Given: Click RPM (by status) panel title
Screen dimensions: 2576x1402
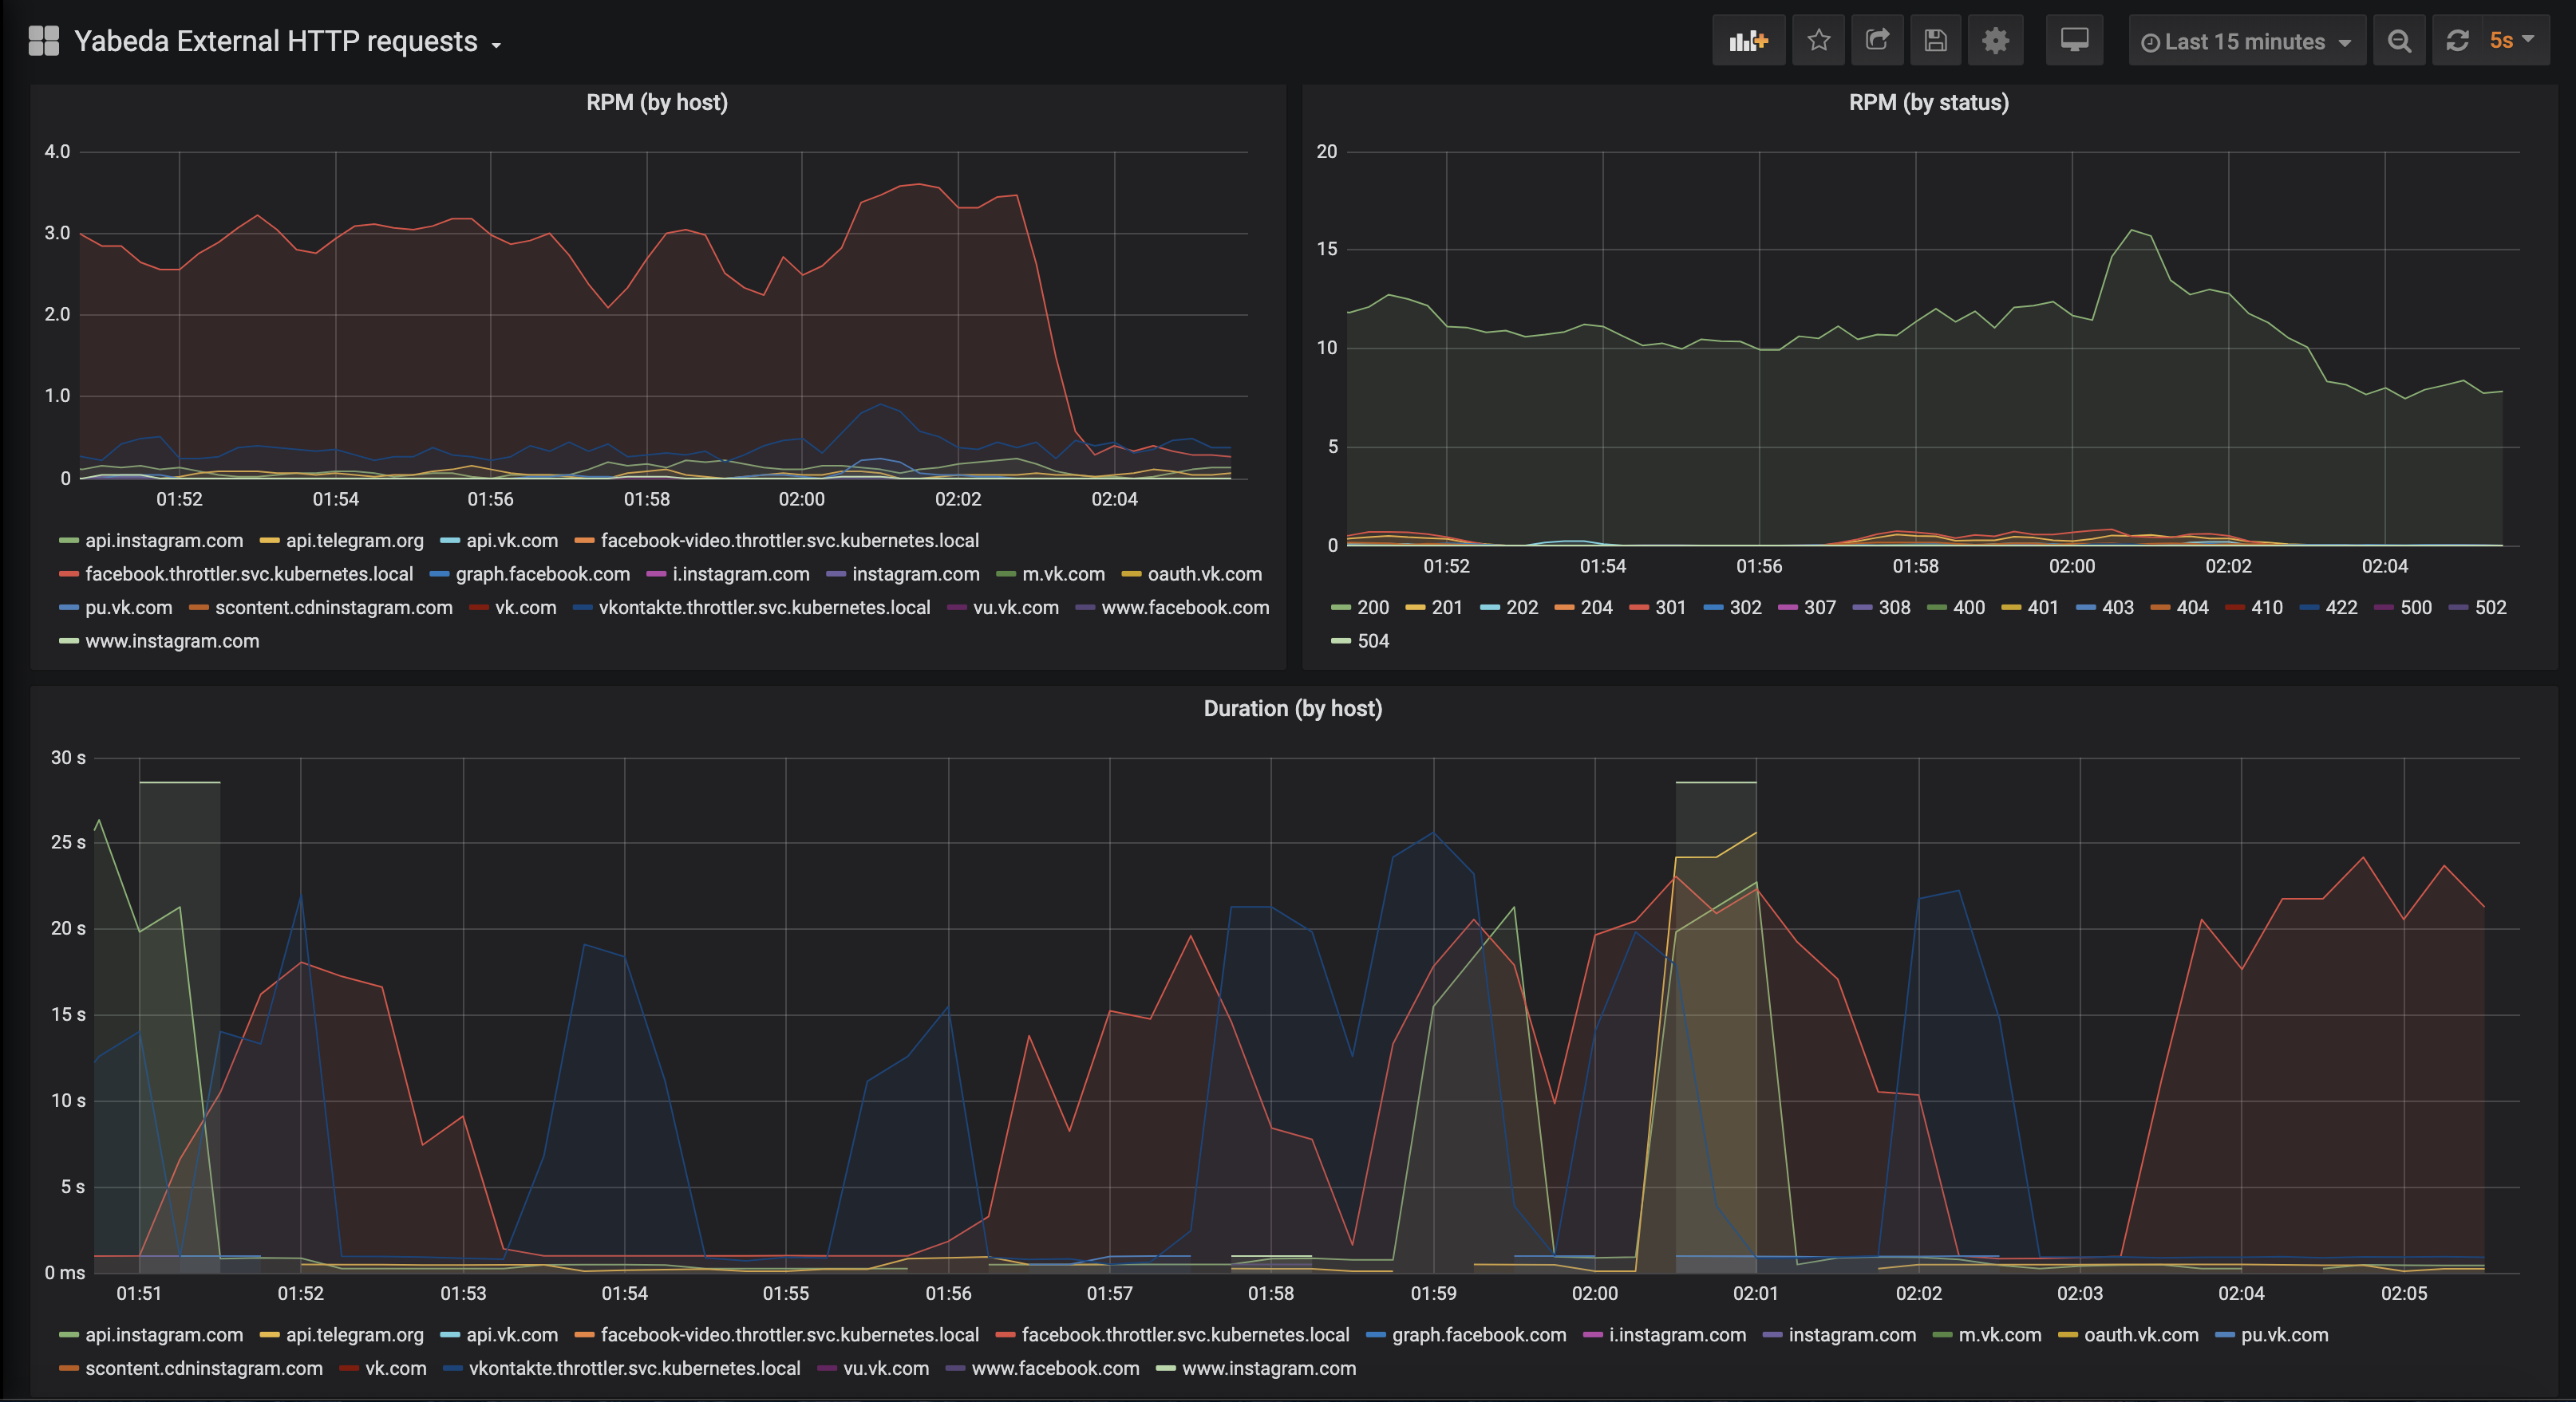Looking at the screenshot, I should pyautogui.click(x=1928, y=102).
